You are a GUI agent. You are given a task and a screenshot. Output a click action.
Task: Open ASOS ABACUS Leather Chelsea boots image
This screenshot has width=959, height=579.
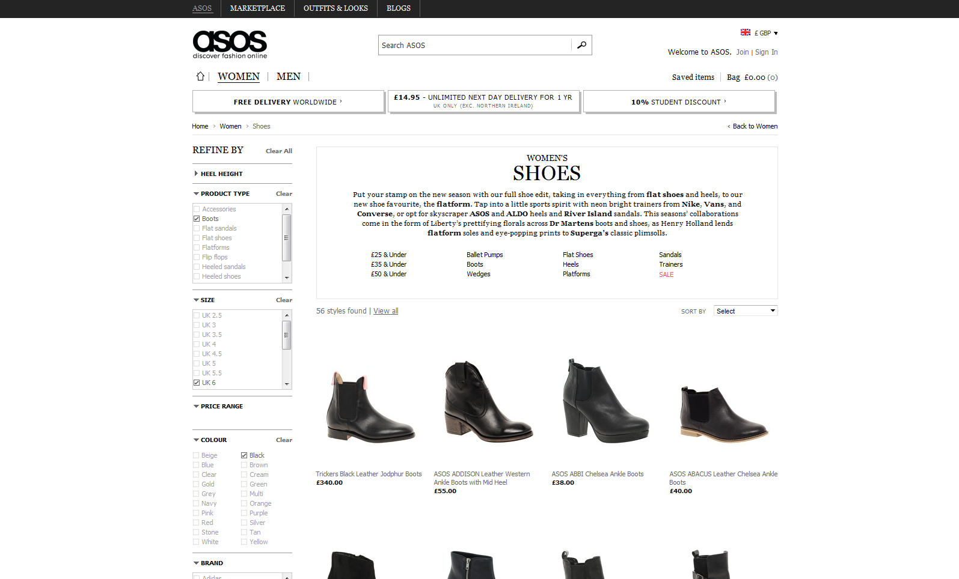pos(724,413)
